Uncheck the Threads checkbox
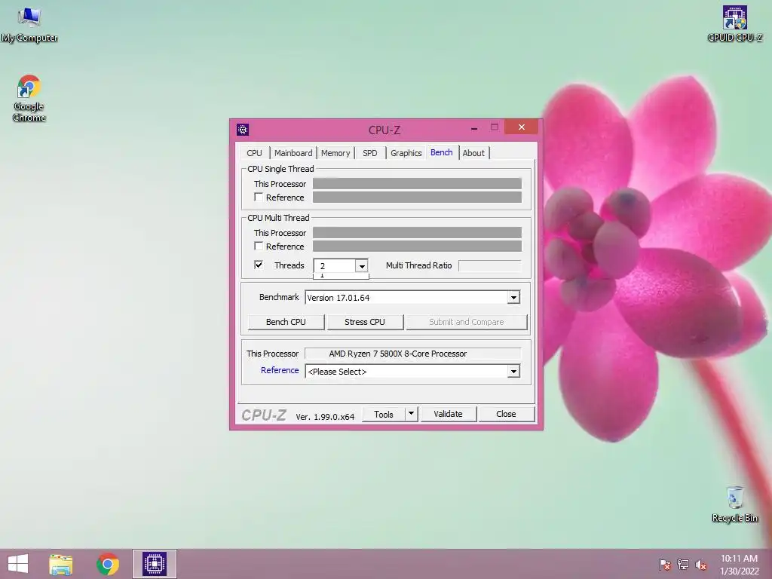This screenshot has height=579, width=772. [259, 265]
